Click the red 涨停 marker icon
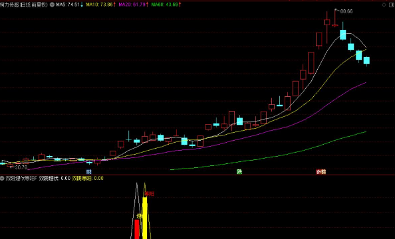The image size is (395, 239). tap(321, 171)
